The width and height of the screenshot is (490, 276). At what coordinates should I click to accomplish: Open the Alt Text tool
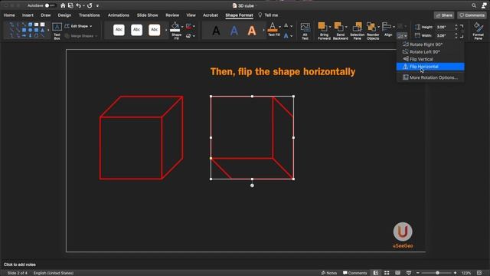click(305, 31)
